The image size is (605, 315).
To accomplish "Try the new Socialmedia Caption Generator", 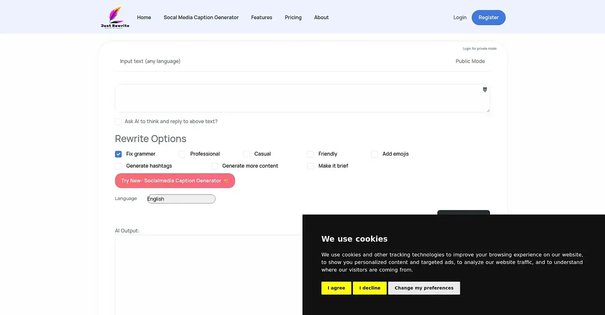I will (175, 181).
